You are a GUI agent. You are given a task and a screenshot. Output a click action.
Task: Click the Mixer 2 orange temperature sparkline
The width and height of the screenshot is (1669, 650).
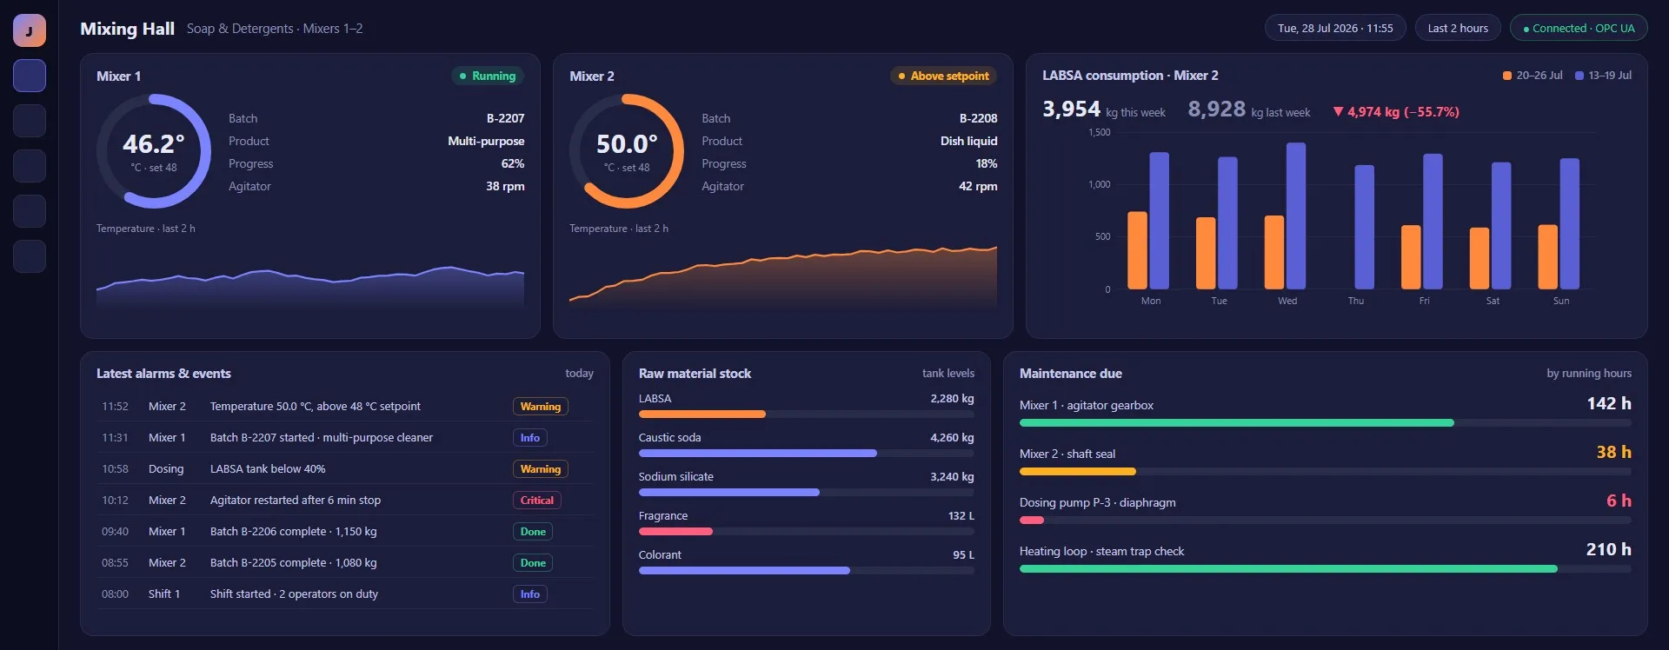pos(783,276)
